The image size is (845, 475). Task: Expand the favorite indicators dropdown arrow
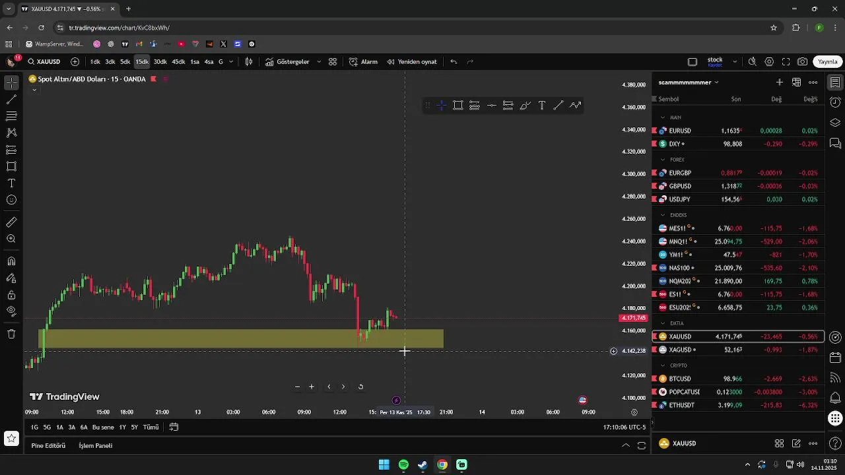pos(319,61)
